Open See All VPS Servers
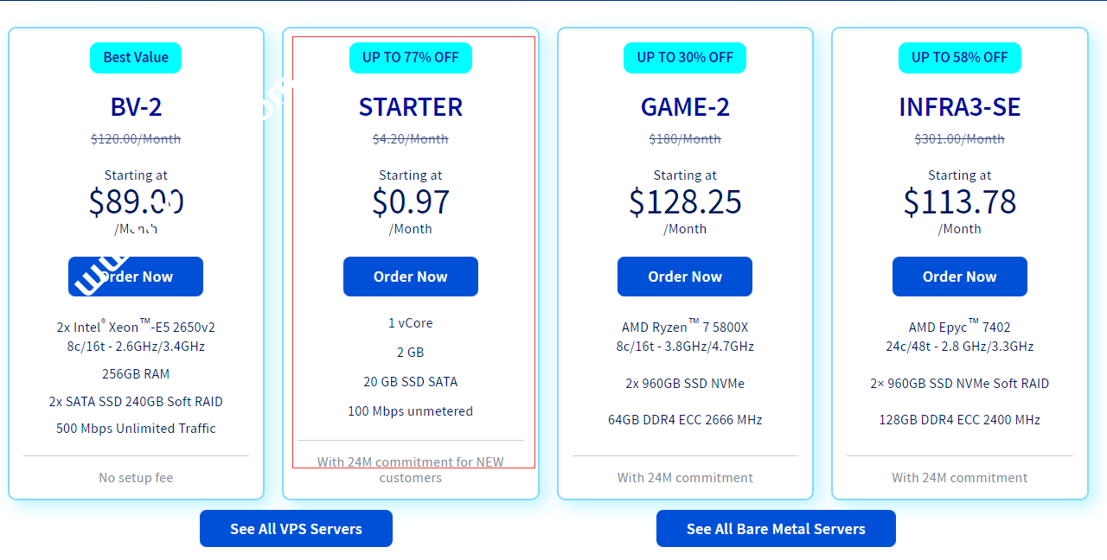1107x560 pixels. click(x=296, y=529)
